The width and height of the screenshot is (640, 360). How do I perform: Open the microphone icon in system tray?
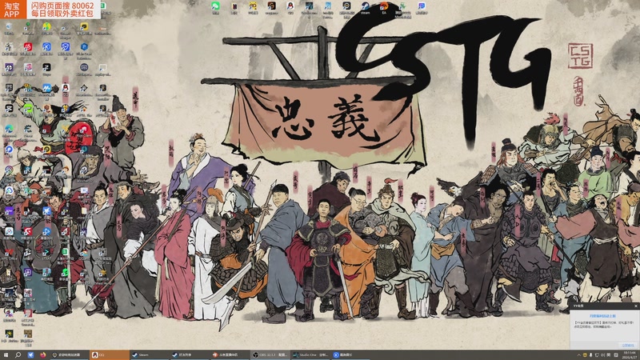pos(590,355)
